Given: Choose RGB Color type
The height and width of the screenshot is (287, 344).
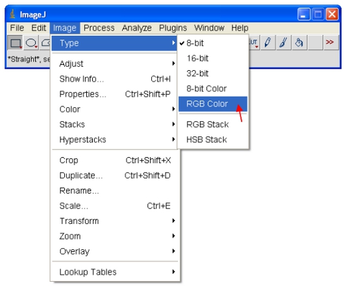Looking at the screenshot, I should 213,104.
